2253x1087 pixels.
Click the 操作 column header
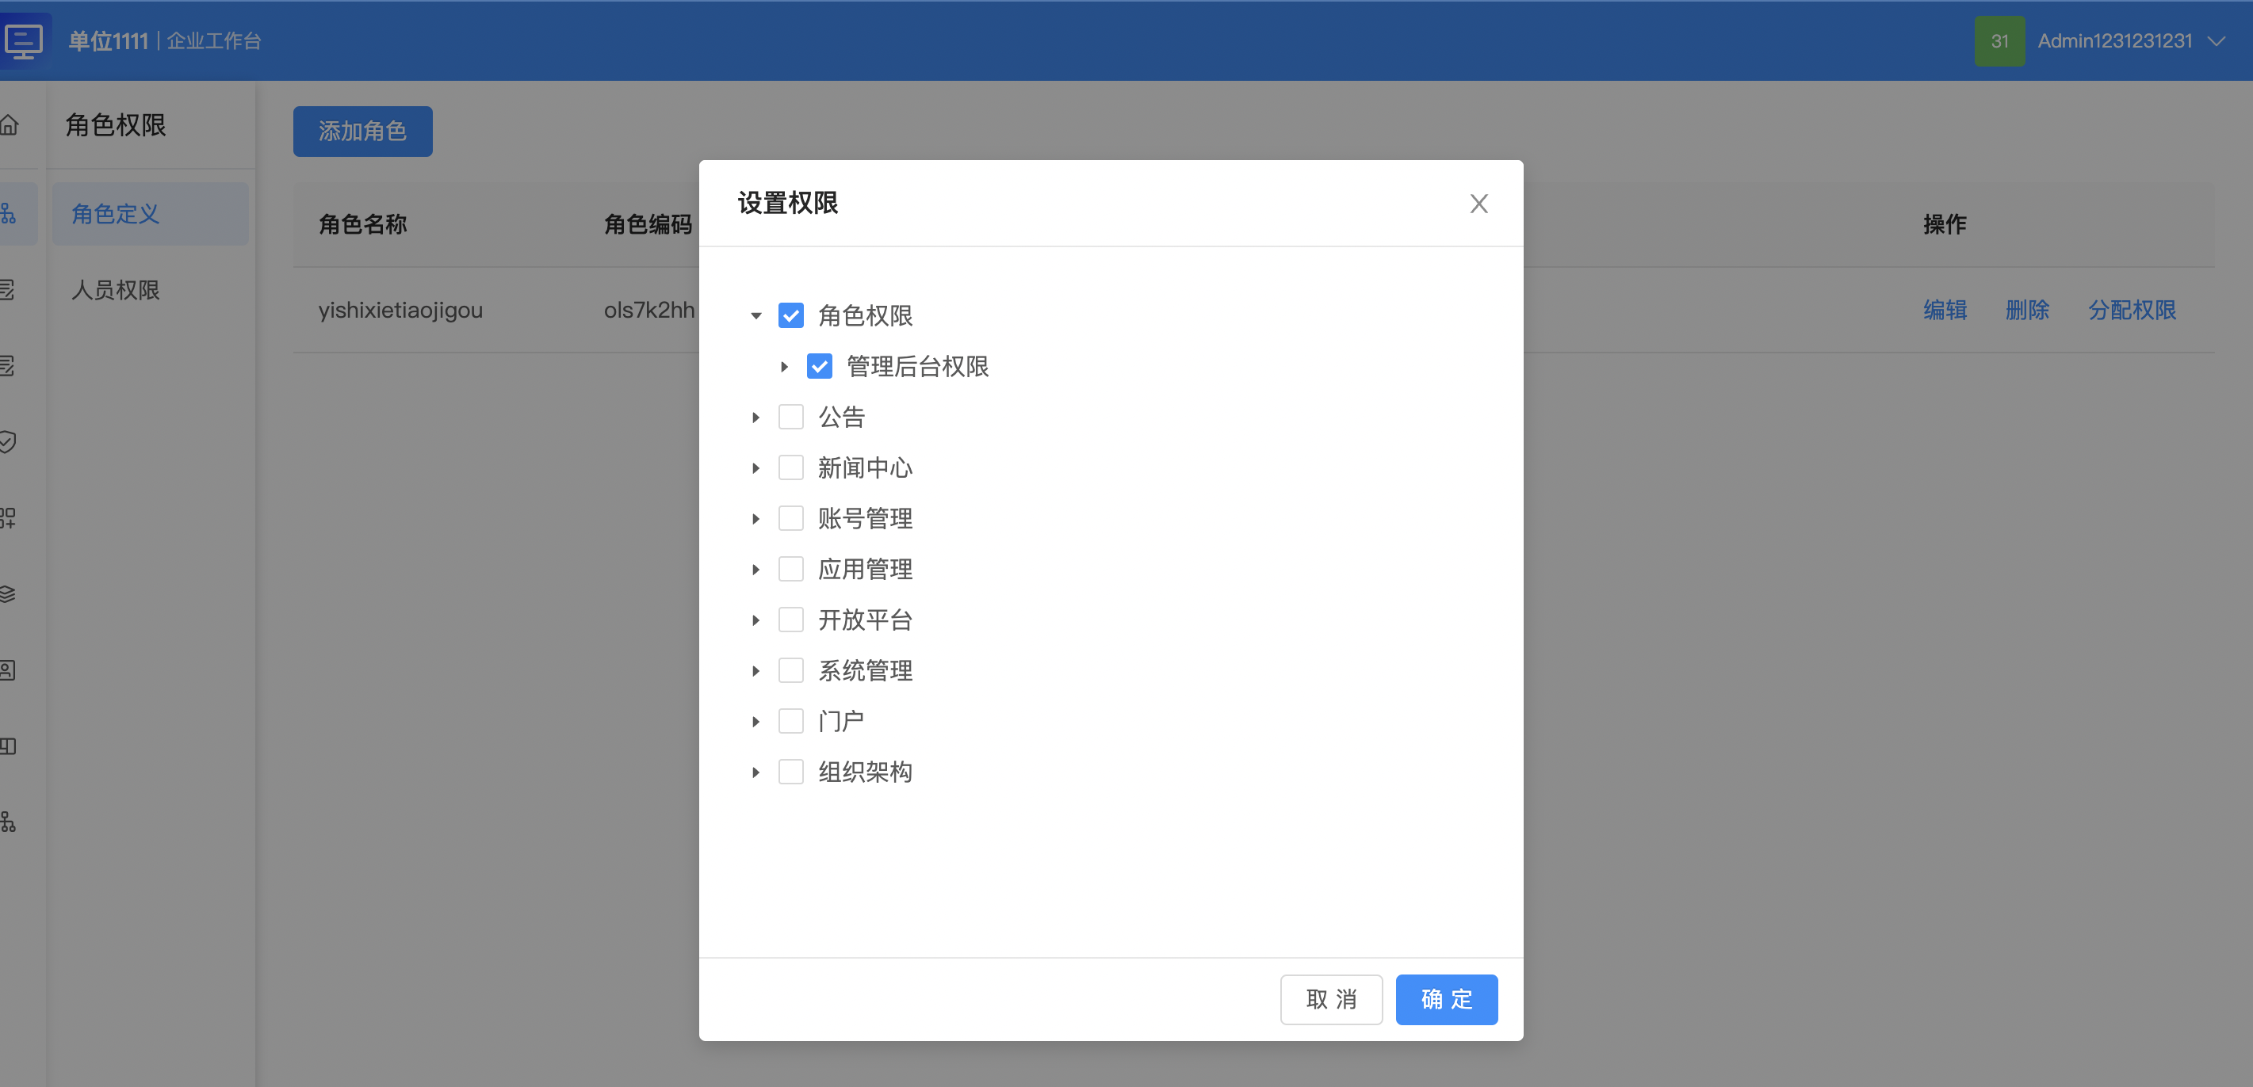[x=1945, y=224]
